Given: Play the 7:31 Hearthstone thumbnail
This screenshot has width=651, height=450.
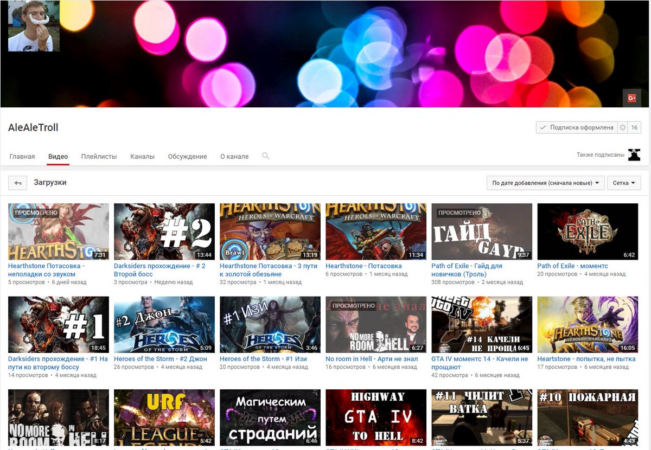Looking at the screenshot, I should coord(59,232).
